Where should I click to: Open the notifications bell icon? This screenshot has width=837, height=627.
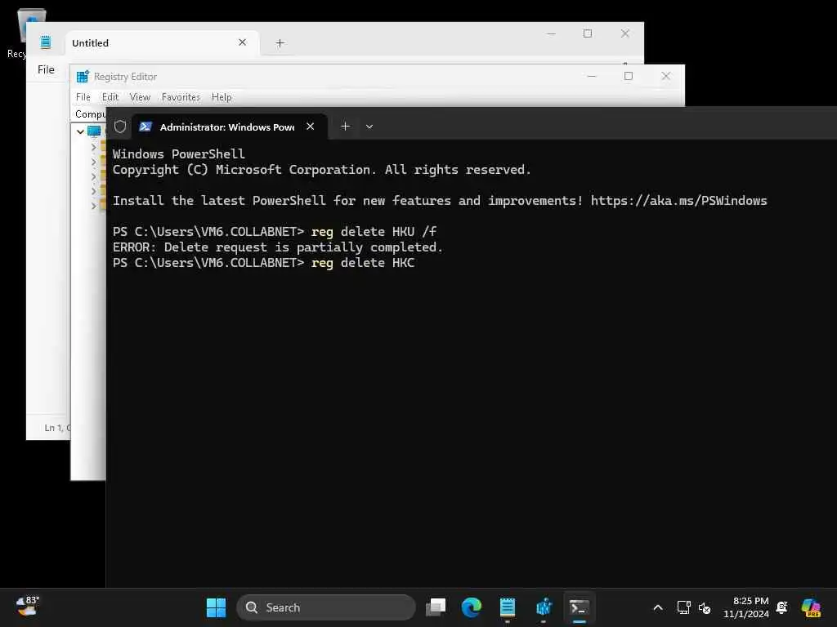[782, 607]
